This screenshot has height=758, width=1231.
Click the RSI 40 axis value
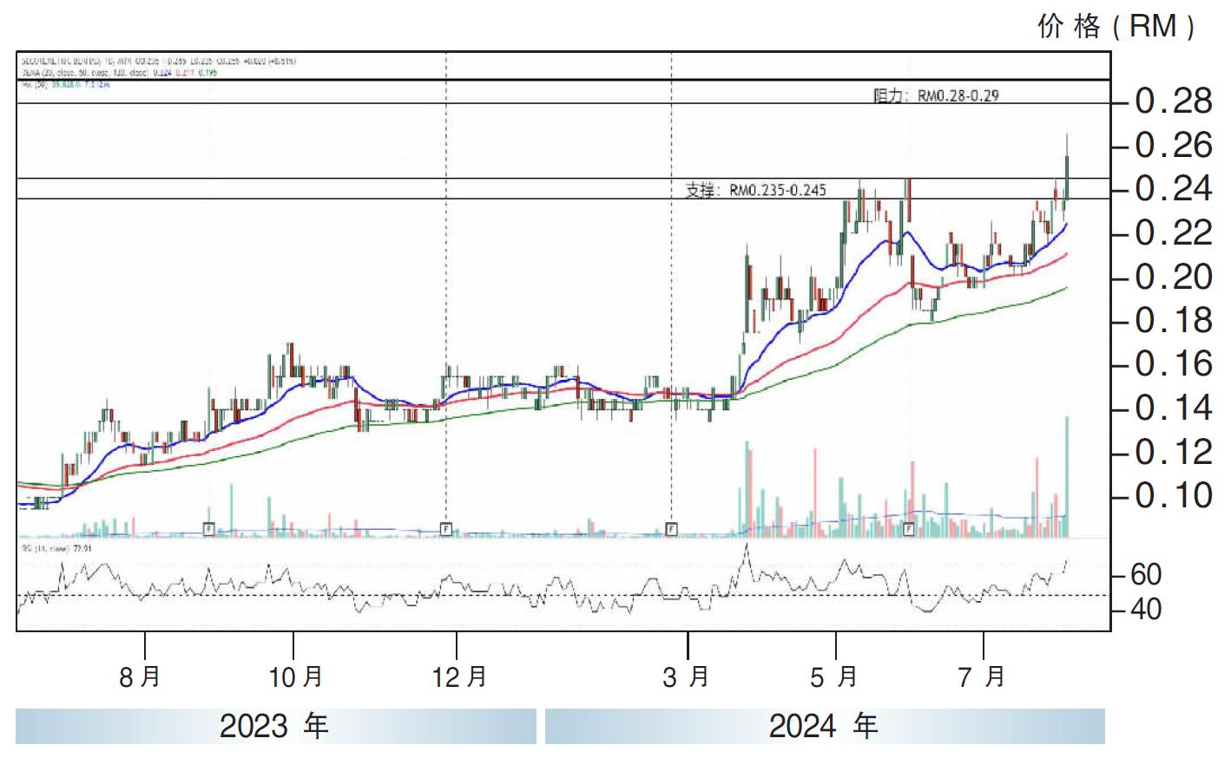(1146, 609)
